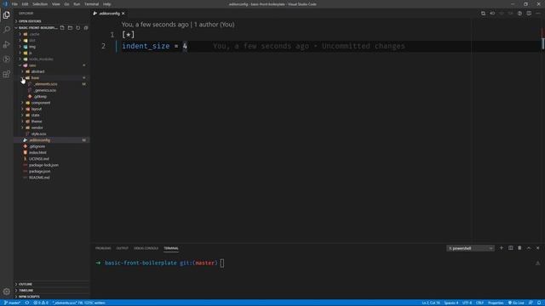The height and width of the screenshot is (306, 545).
Task: Select .gitignore file in explorer
Action: [x=52, y=146]
